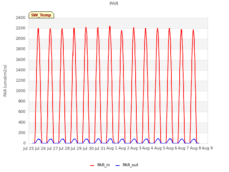Click the Aug 6 x-axis date label
The image size is (229, 172).
pyautogui.click(x=171, y=148)
